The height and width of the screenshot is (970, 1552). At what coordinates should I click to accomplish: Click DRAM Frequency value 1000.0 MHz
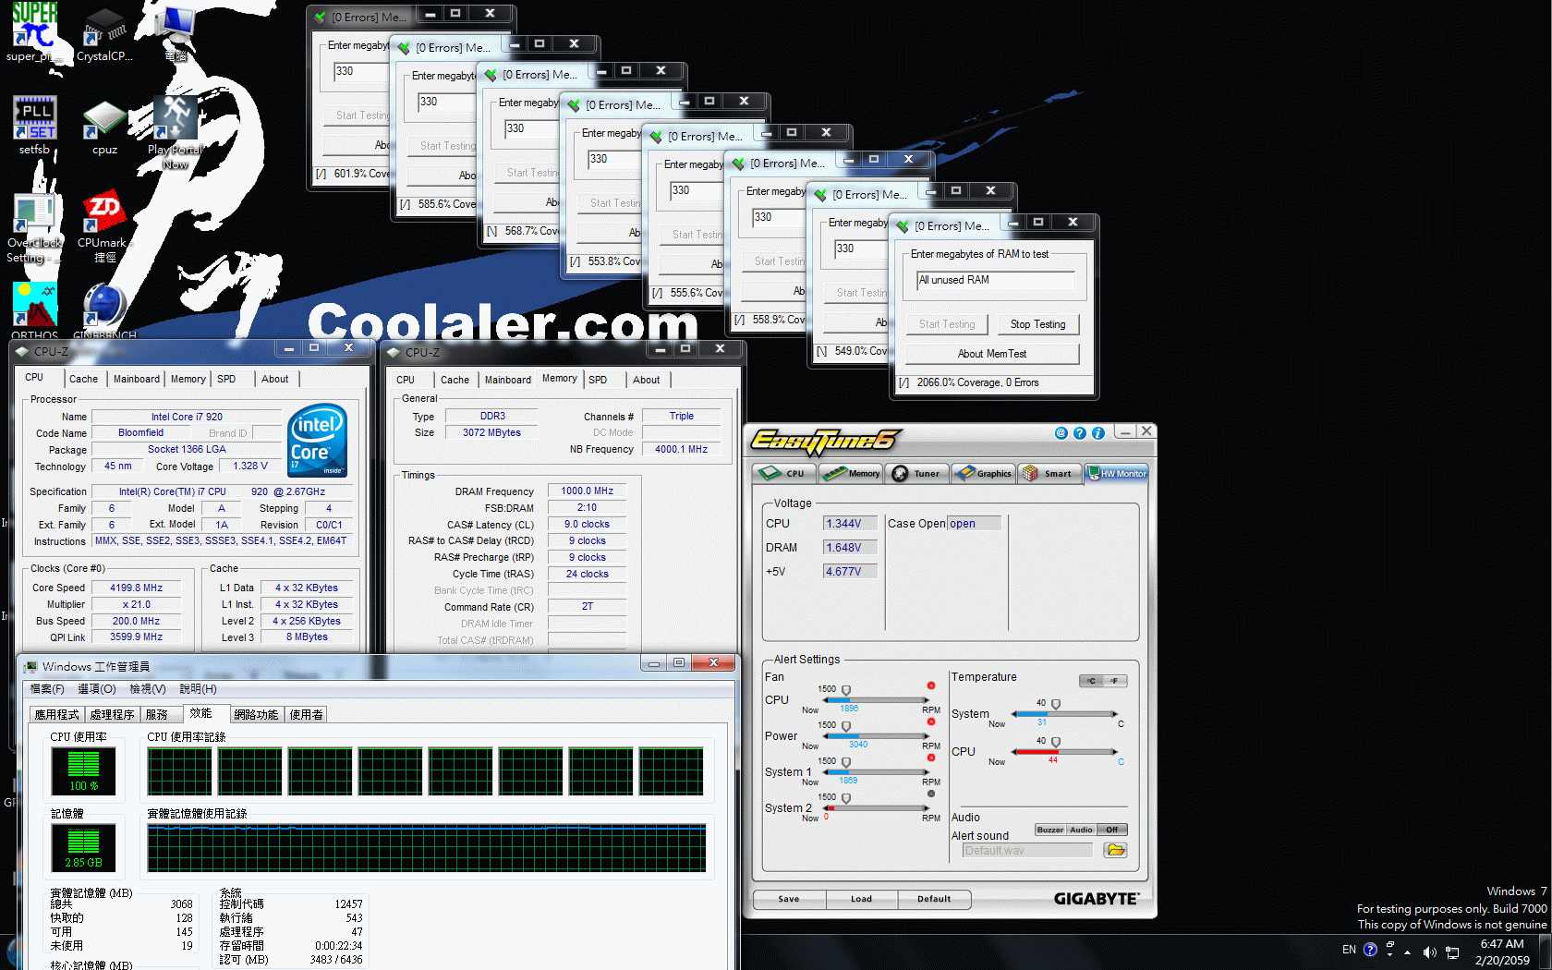587,491
